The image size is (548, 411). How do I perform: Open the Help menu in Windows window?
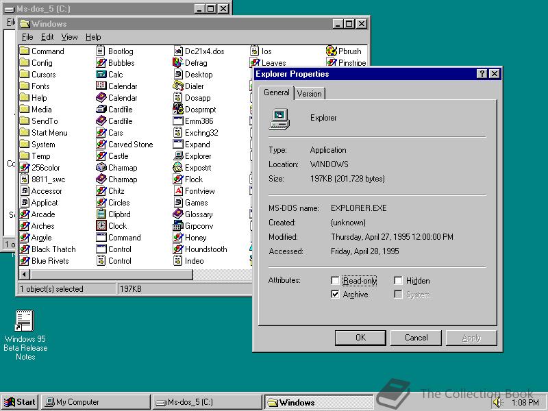point(93,37)
